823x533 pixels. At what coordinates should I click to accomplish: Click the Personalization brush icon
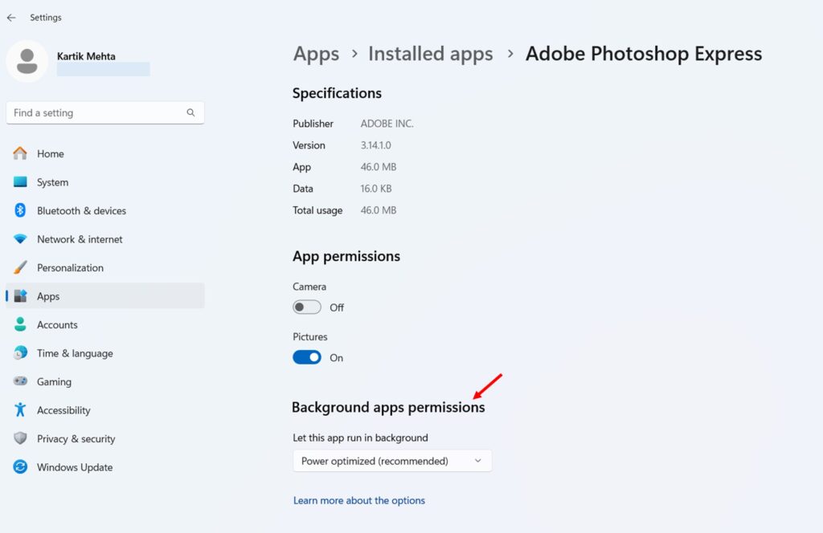tap(20, 267)
